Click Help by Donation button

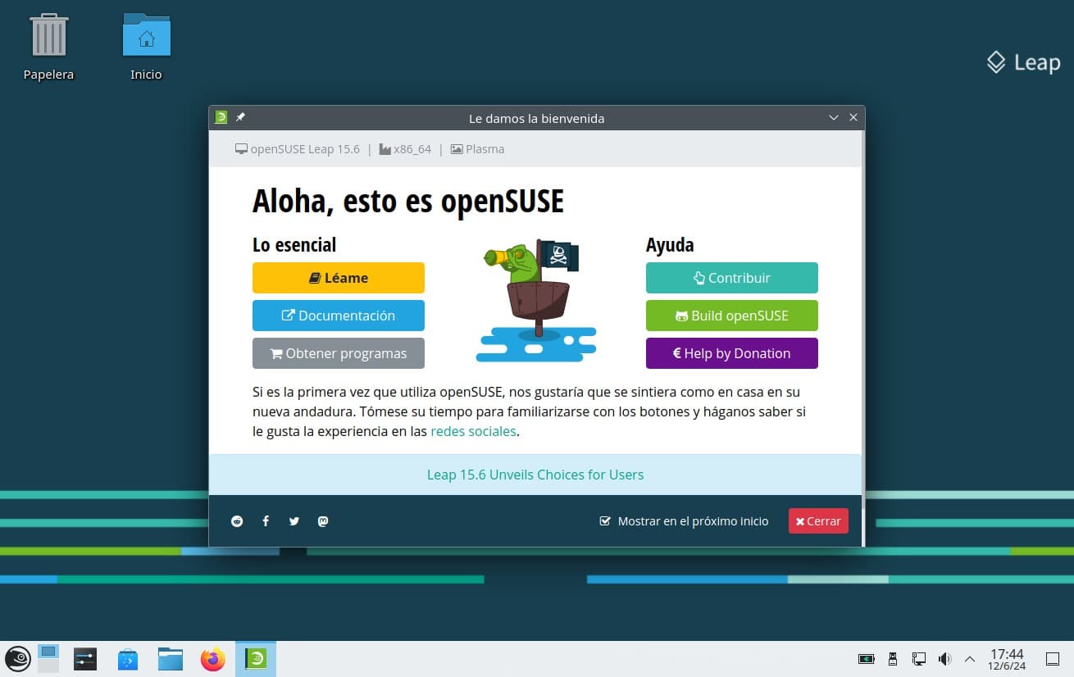(x=732, y=353)
